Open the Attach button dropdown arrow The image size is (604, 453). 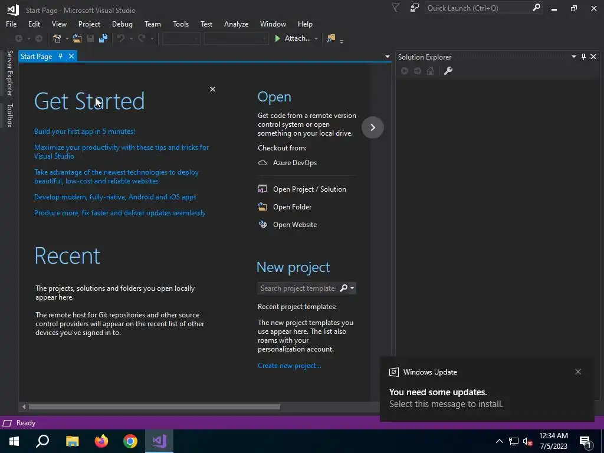[316, 38]
